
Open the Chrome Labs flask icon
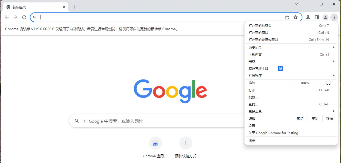308,17
